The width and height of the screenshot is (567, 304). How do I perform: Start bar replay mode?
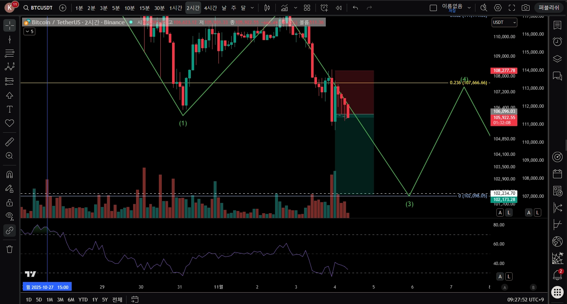point(339,8)
